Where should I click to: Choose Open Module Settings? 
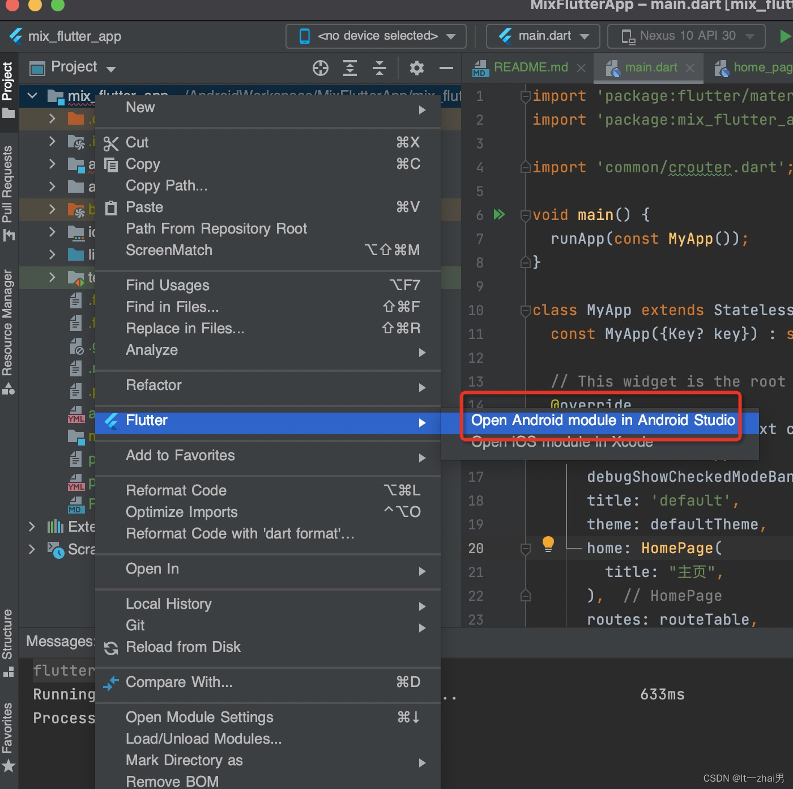268,718
